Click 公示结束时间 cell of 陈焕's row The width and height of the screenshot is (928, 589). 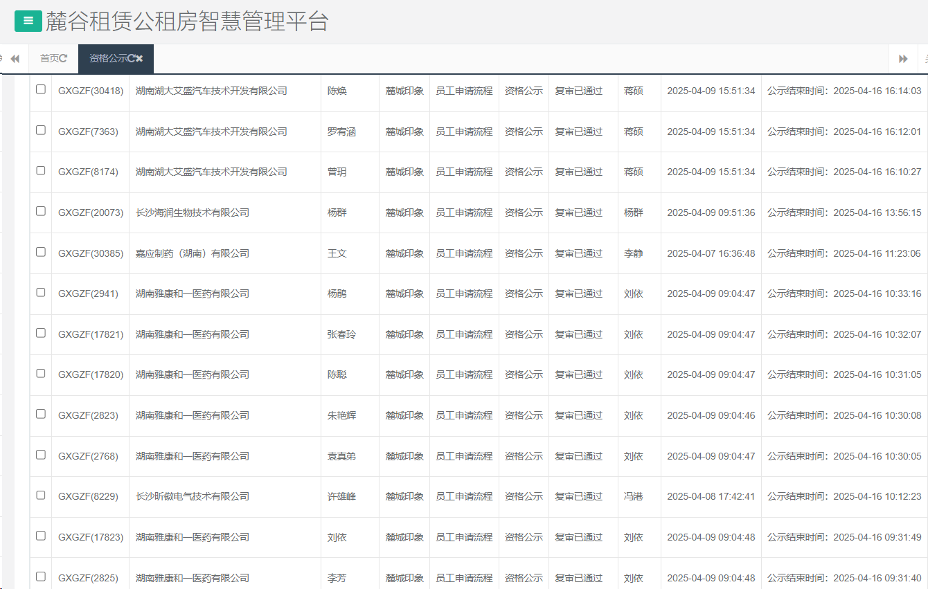click(844, 90)
